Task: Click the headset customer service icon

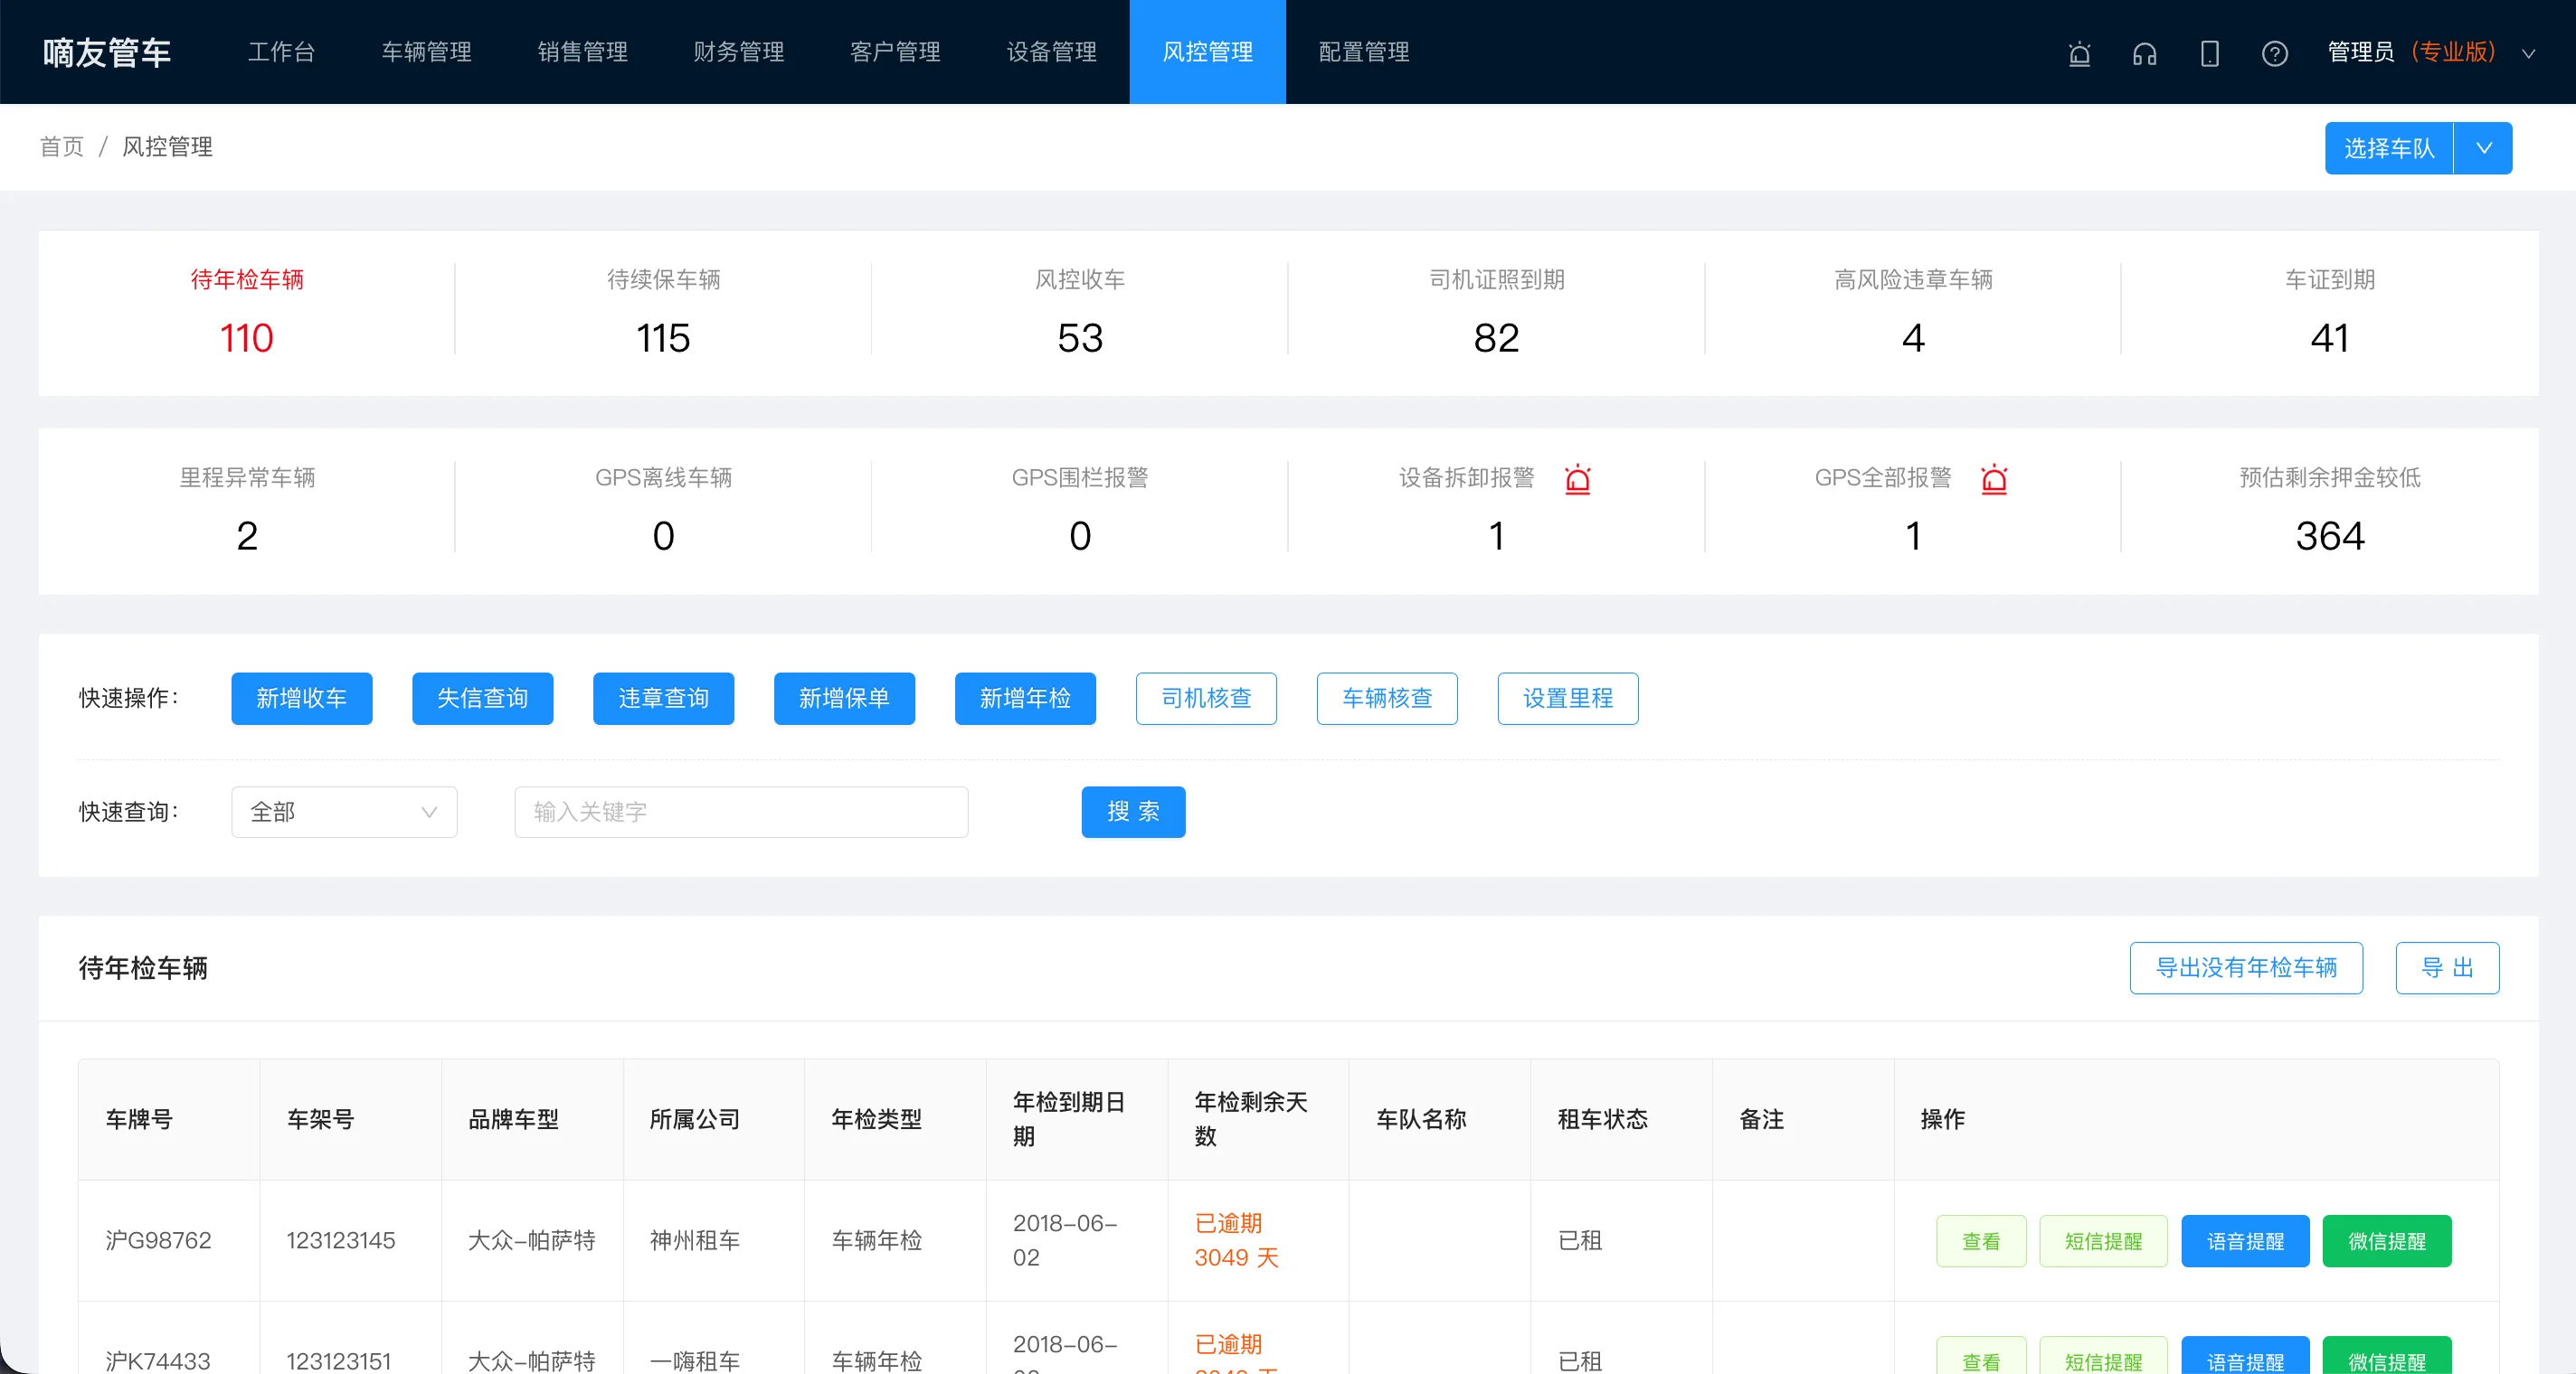Action: 2144,53
